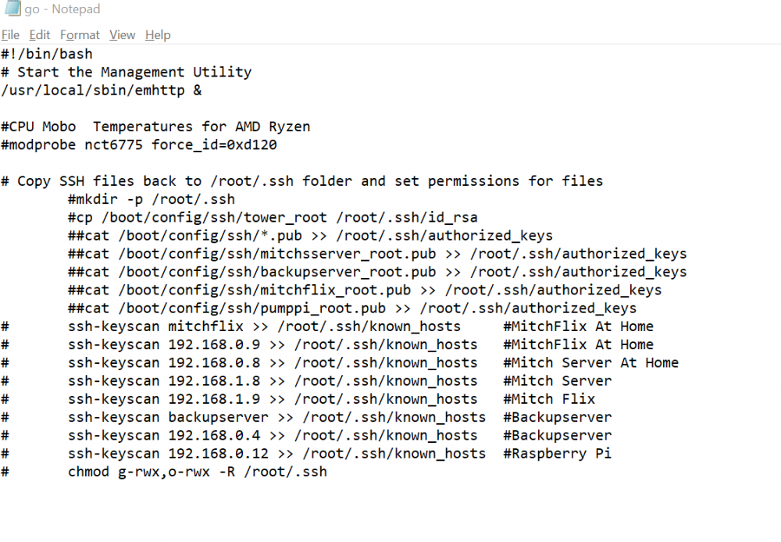This screenshot has height=542, width=781.
Task: Click the /usr/local/sbin/emhttp & line
Action: coord(101,90)
